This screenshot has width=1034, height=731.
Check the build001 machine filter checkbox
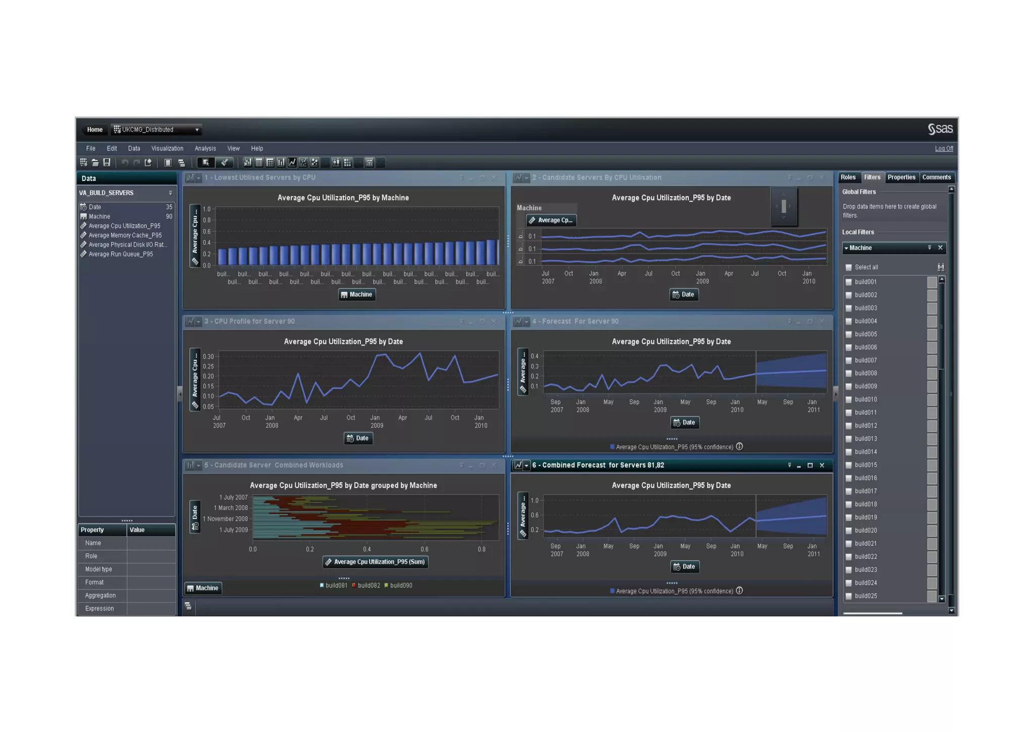pos(849,282)
